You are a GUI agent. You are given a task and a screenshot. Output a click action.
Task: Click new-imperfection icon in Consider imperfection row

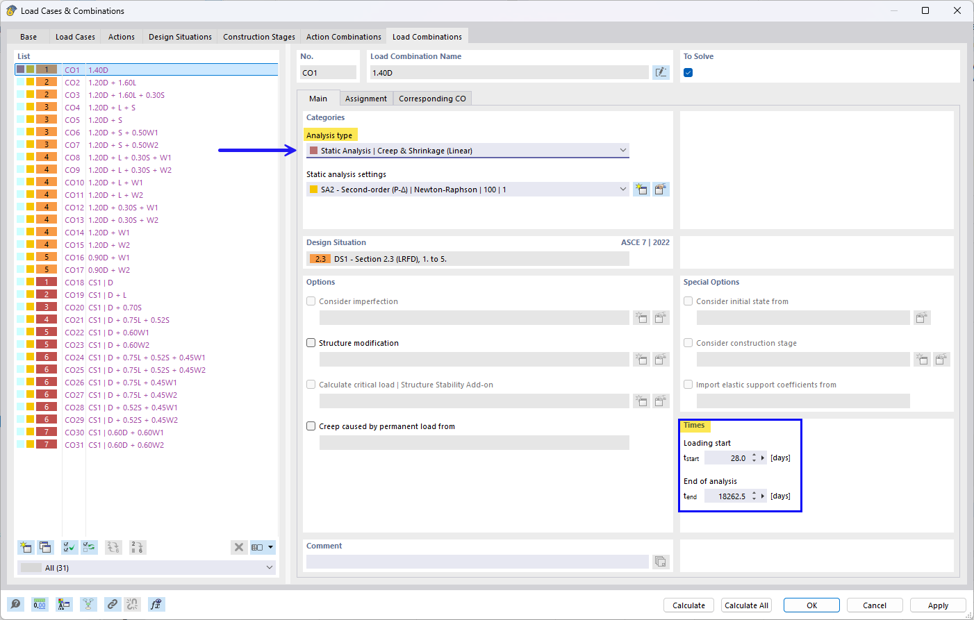pyautogui.click(x=641, y=317)
